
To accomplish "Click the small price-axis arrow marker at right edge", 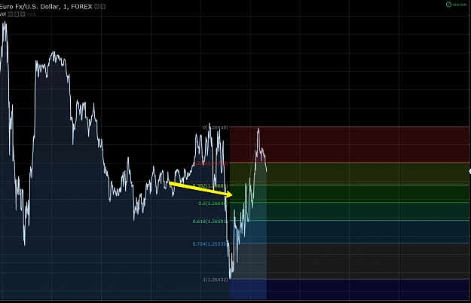I will (469, 171).
